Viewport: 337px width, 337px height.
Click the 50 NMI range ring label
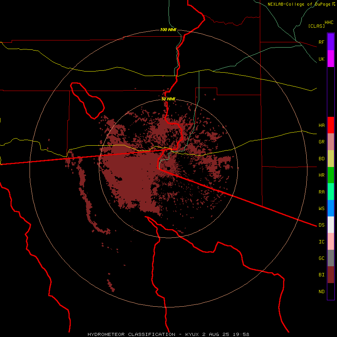pos(168,99)
